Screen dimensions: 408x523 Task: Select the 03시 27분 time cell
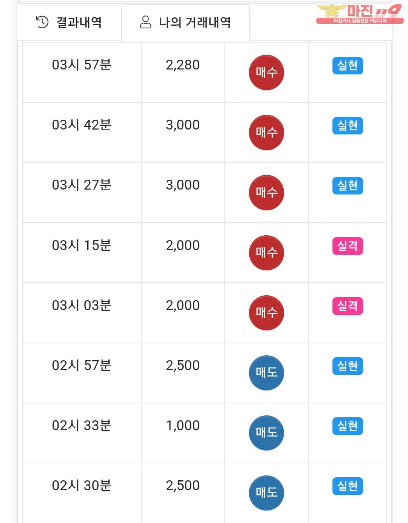coord(82,193)
